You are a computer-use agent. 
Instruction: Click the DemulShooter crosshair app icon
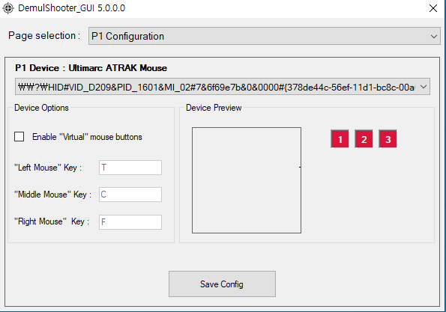pyautogui.click(x=8, y=8)
